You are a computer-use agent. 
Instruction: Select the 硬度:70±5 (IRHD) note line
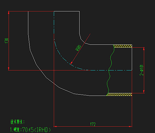click(x=30, y=130)
